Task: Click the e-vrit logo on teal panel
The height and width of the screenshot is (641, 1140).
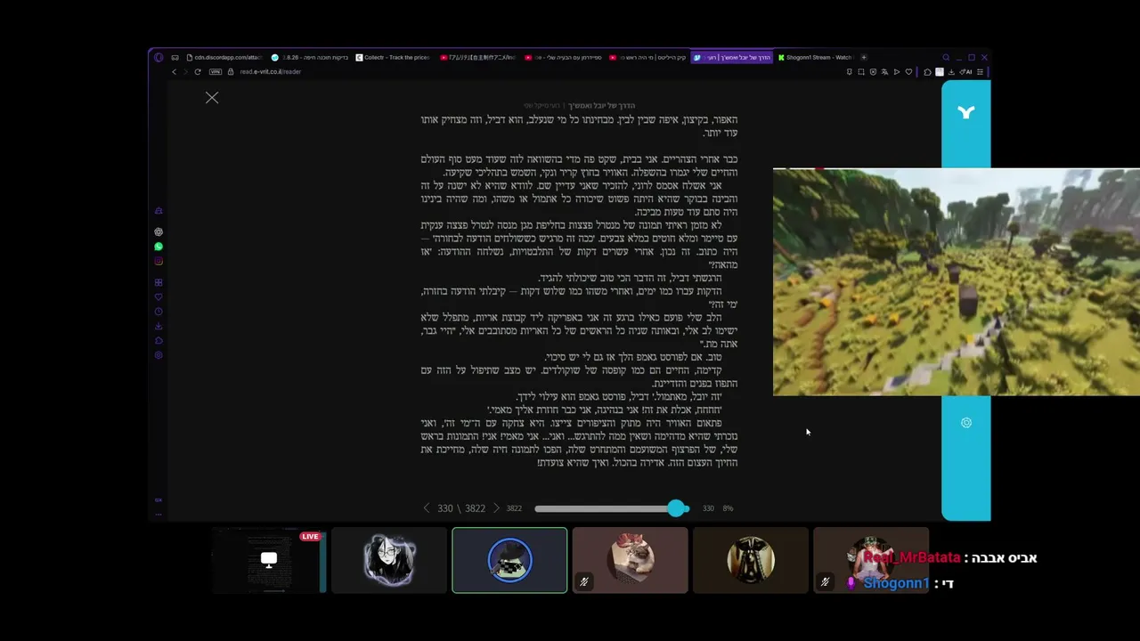Action: pos(966,112)
